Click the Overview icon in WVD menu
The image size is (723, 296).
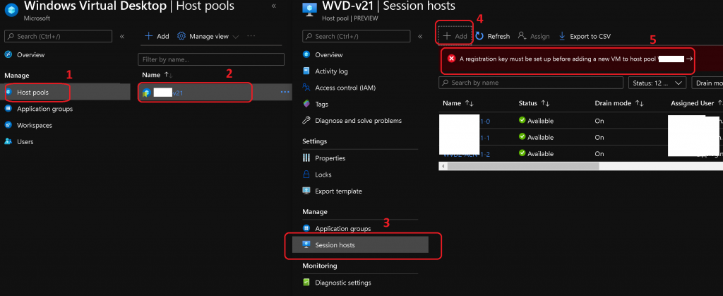[8, 55]
